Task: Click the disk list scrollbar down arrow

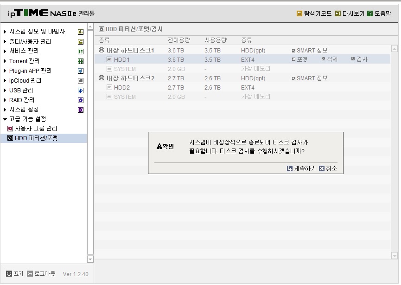Action: [395, 256]
